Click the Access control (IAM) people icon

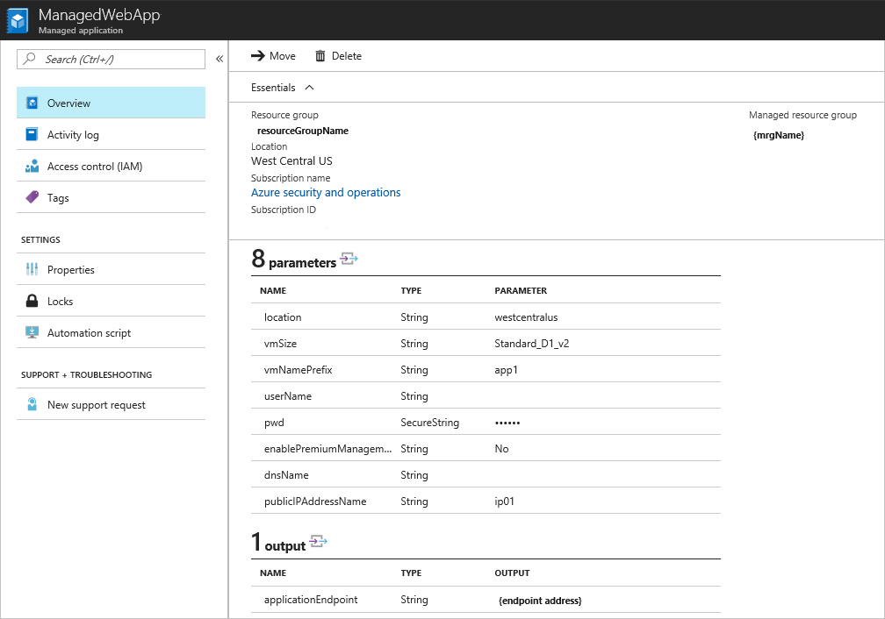point(32,167)
